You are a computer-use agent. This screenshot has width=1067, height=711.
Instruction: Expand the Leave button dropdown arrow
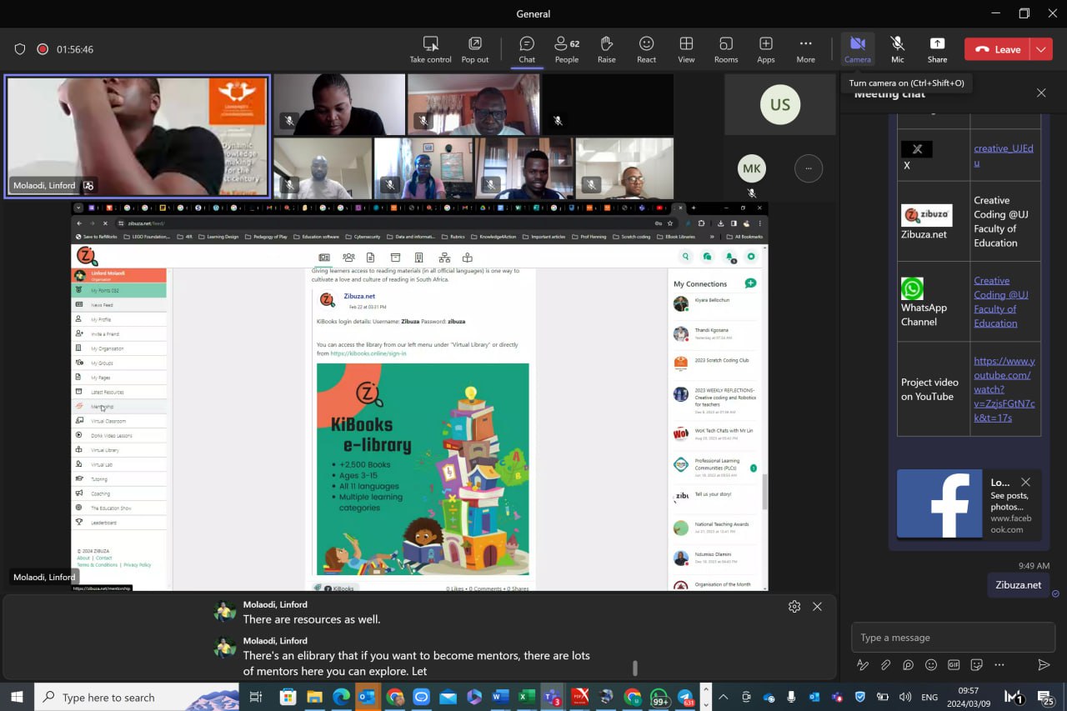(1041, 49)
